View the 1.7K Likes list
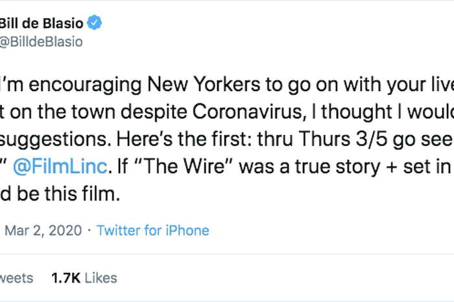Viewport: 454px width, 302px height. 84,278
